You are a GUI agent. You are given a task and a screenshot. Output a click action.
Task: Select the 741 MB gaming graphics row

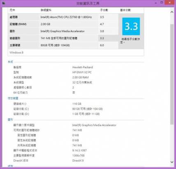tap(63, 38)
